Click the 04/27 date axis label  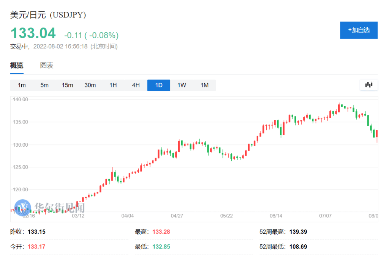pyautogui.click(x=177, y=216)
